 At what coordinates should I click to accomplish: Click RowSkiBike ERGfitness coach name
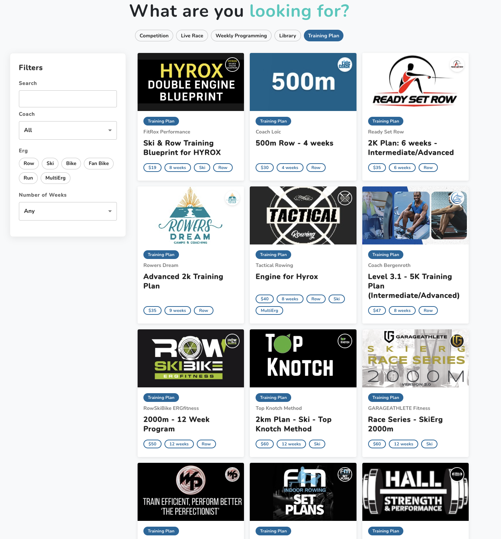coord(171,408)
